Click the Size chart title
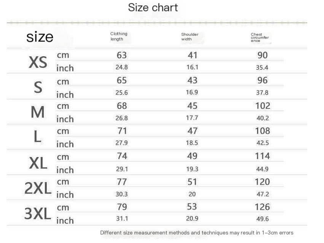 153,8
